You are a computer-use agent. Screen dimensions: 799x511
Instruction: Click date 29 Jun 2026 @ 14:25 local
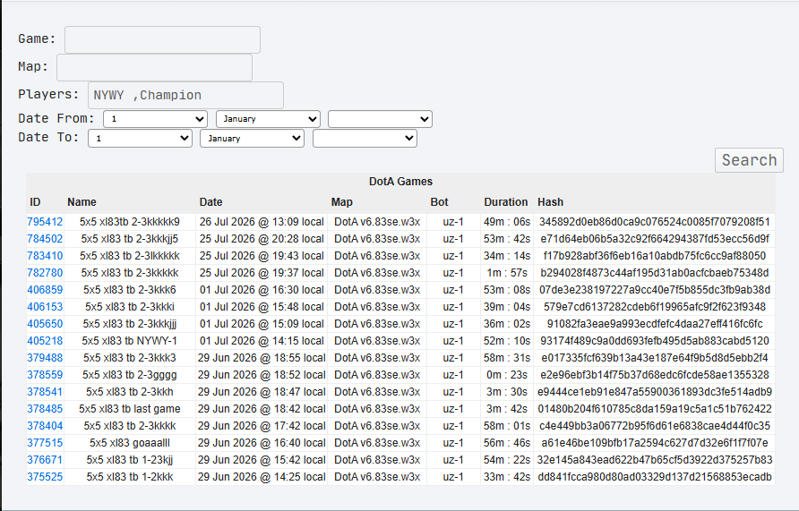262,477
